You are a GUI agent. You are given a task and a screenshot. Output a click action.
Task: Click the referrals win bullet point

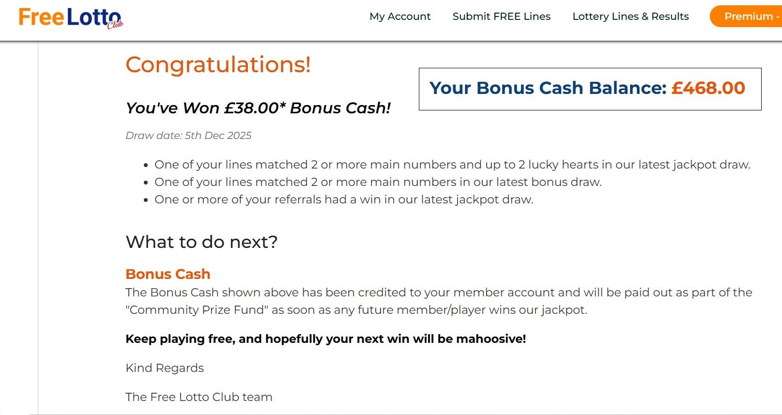coord(343,200)
